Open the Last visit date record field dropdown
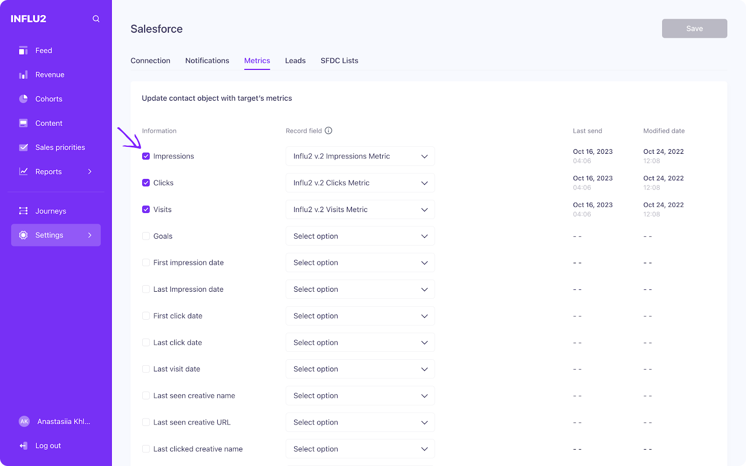This screenshot has height=466, width=746. (x=360, y=369)
